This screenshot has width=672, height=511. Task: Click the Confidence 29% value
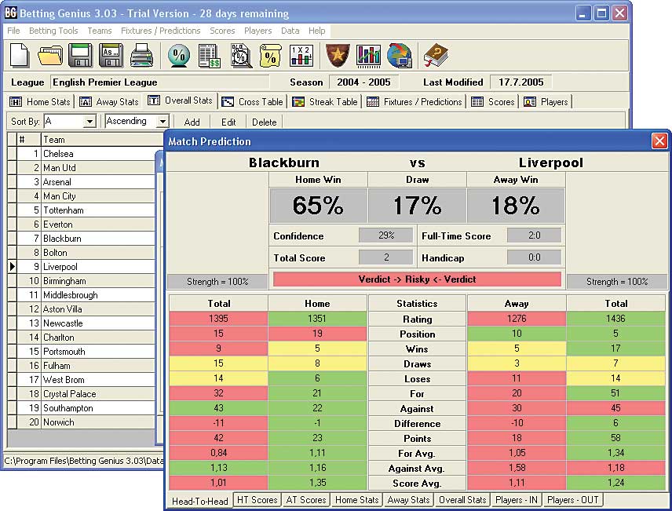coord(385,235)
